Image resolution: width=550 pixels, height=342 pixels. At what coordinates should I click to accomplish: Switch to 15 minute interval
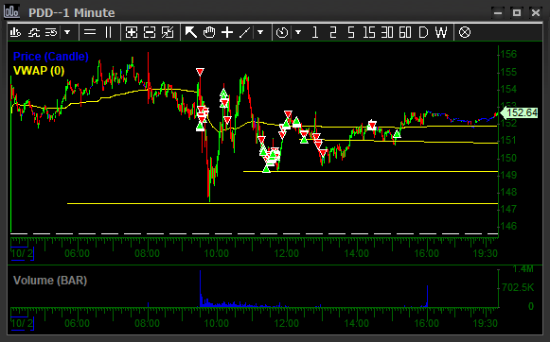[x=369, y=32]
